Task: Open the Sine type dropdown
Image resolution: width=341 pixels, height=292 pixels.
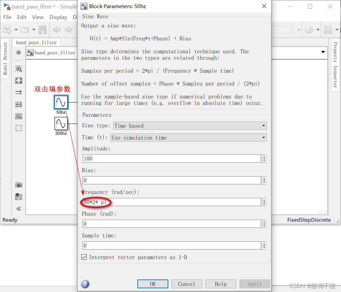Action: click(190, 126)
